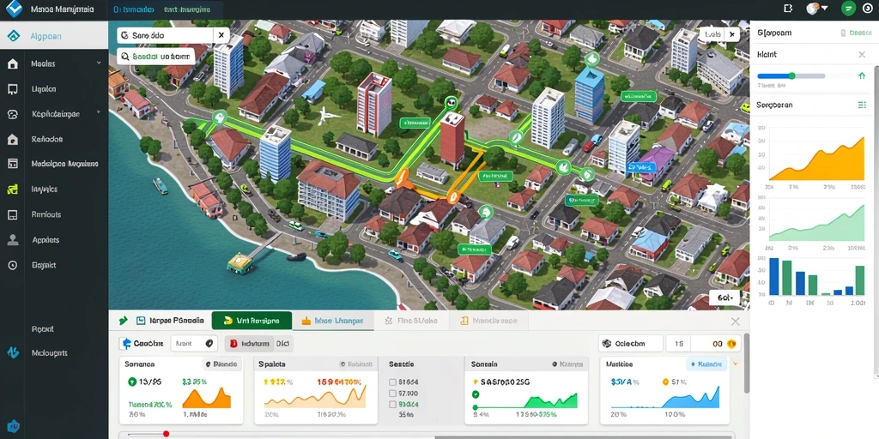Click the home icon in the left sidebar
Screen dimensions: 879x439
12,63
